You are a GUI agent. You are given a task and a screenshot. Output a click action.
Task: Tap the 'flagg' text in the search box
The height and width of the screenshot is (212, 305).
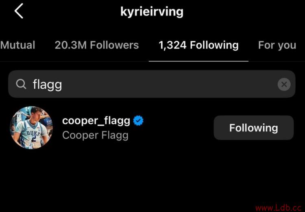click(47, 85)
